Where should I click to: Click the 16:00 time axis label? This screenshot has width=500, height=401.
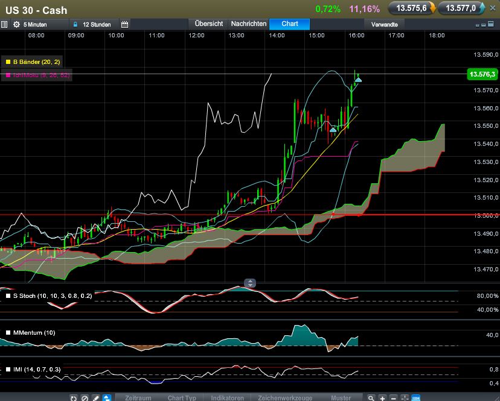coord(356,36)
